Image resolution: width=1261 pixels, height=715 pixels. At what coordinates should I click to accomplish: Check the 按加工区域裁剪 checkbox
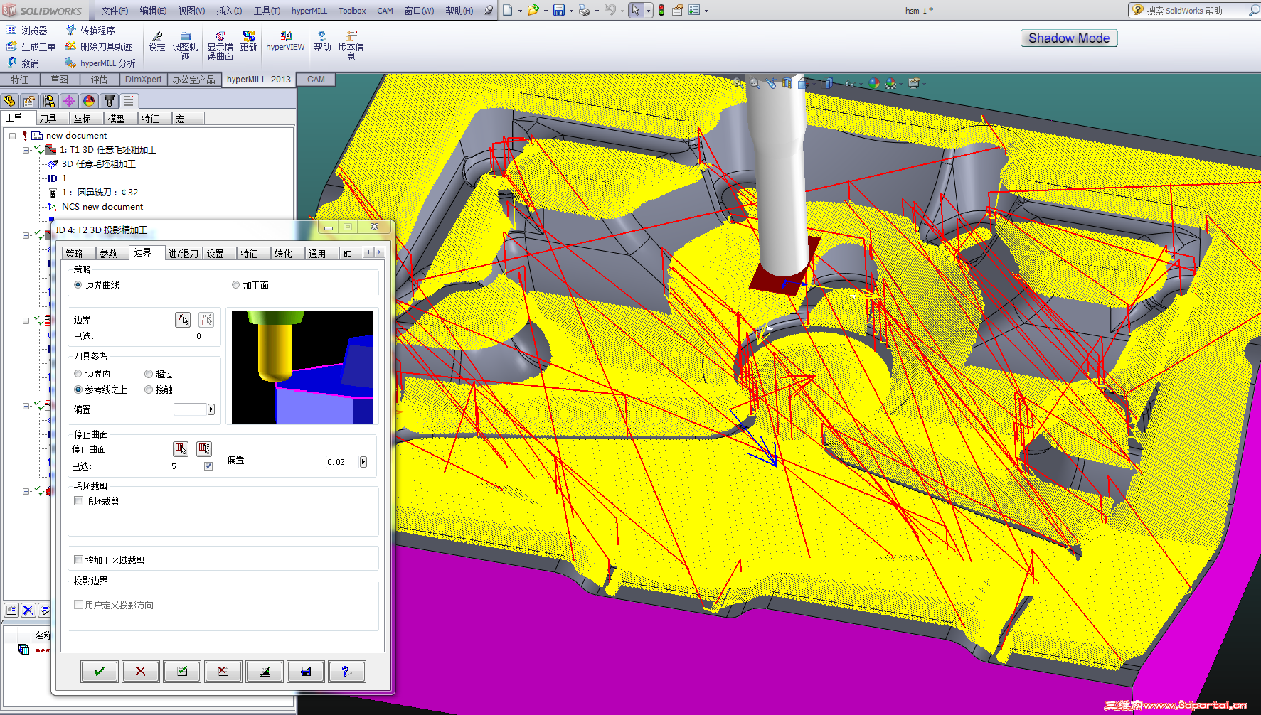(79, 560)
